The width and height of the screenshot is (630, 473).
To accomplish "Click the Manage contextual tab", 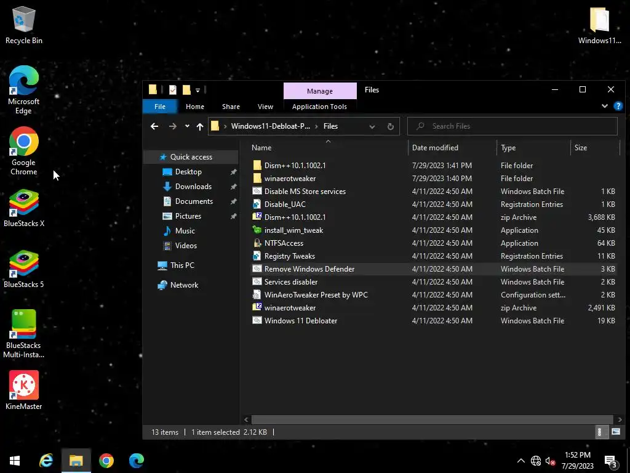I will (320, 91).
